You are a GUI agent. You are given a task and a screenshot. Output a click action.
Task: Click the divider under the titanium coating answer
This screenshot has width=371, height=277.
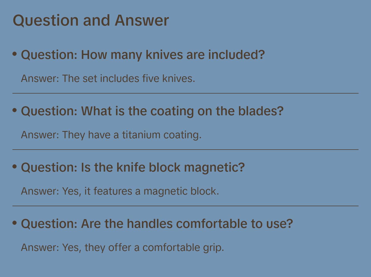click(186, 150)
